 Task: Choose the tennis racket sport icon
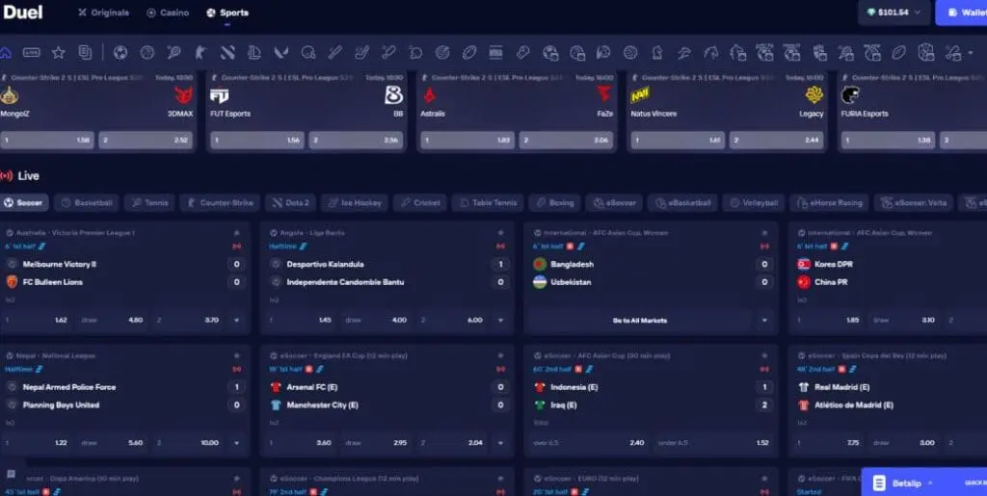pos(174,52)
